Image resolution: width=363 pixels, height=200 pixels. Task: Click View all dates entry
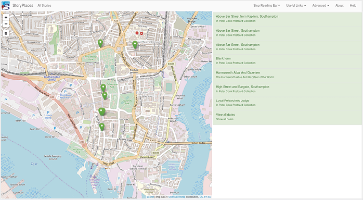[x=287, y=117]
